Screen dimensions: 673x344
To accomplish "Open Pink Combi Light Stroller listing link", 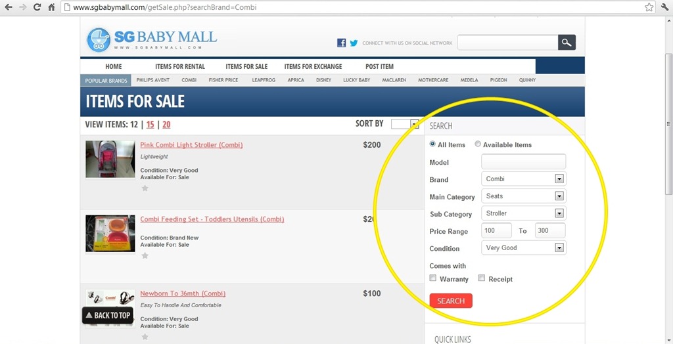I will 191,145.
